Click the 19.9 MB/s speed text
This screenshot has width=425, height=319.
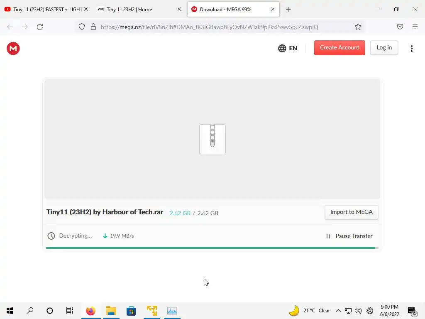point(122,236)
